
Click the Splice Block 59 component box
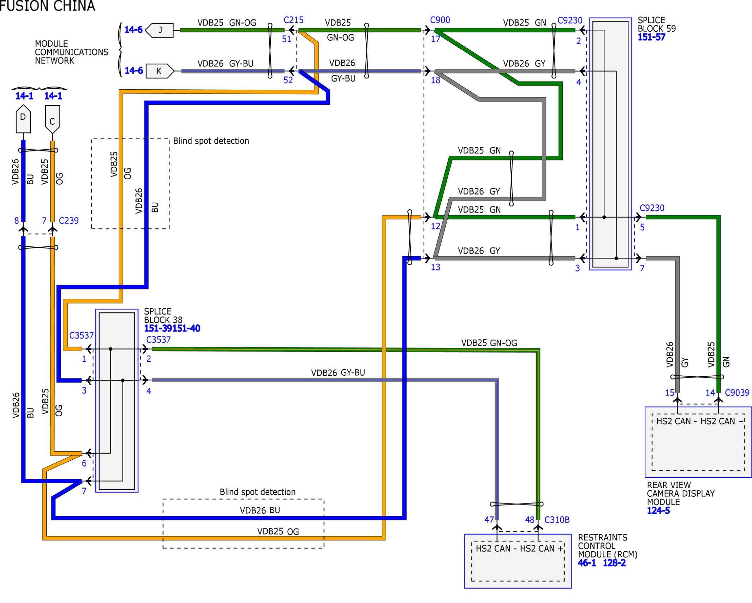[610, 144]
